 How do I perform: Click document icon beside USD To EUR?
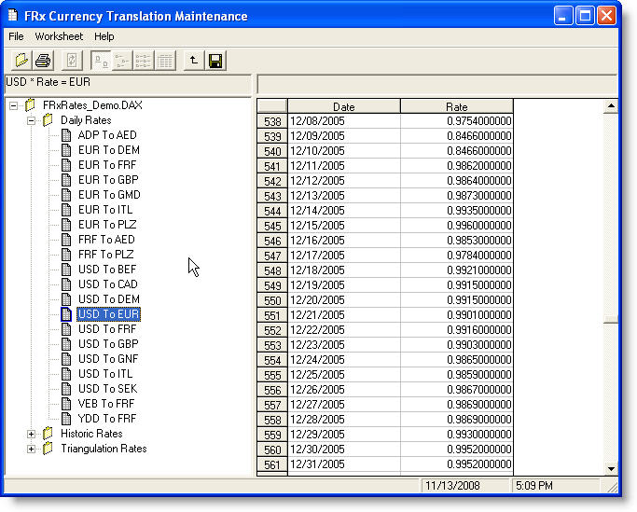66,314
